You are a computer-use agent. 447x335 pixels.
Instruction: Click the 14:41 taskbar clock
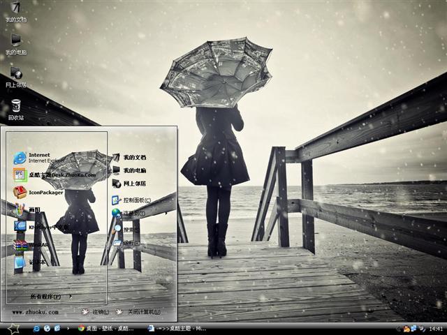click(436, 329)
